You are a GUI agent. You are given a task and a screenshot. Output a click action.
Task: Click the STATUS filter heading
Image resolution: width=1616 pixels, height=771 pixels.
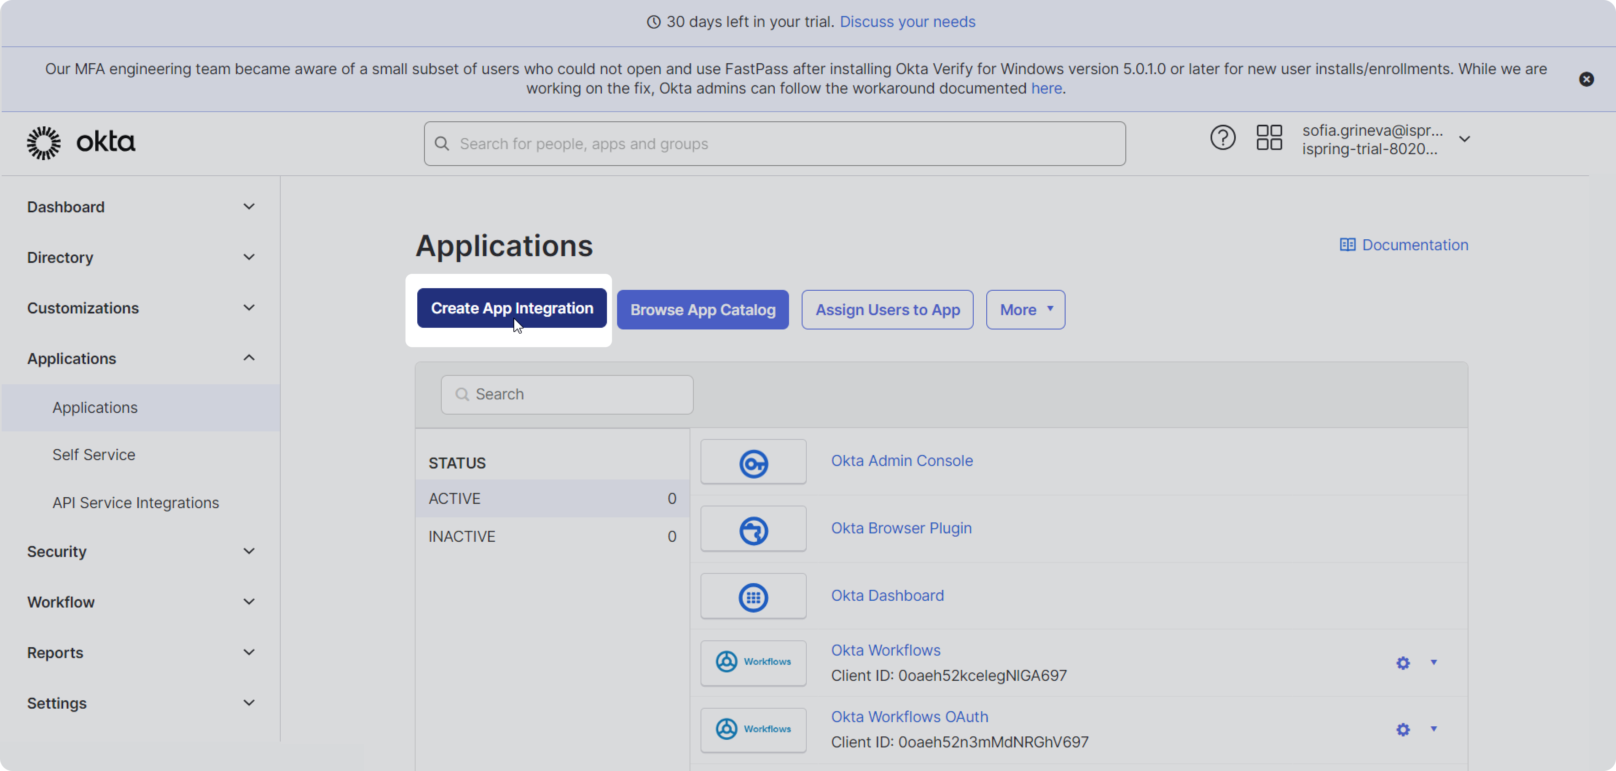click(x=457, y=464)
